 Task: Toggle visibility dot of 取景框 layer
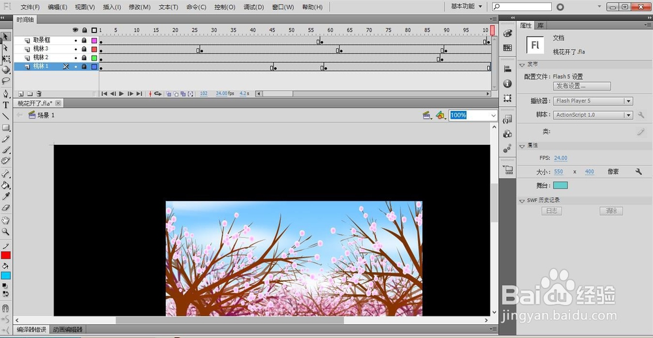click(75, 40)
